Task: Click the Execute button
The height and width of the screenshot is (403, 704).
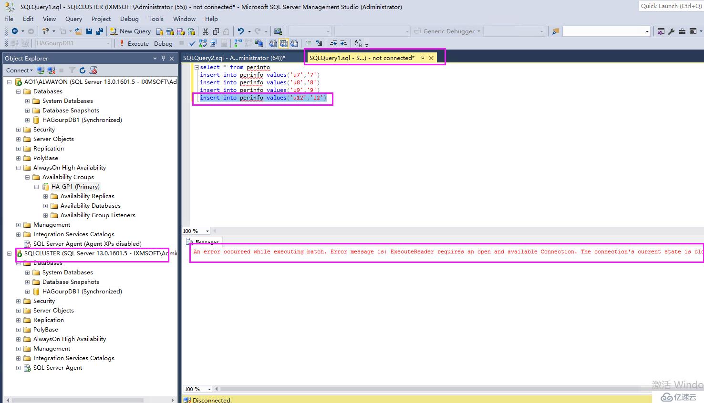Action: click(134, 43)
